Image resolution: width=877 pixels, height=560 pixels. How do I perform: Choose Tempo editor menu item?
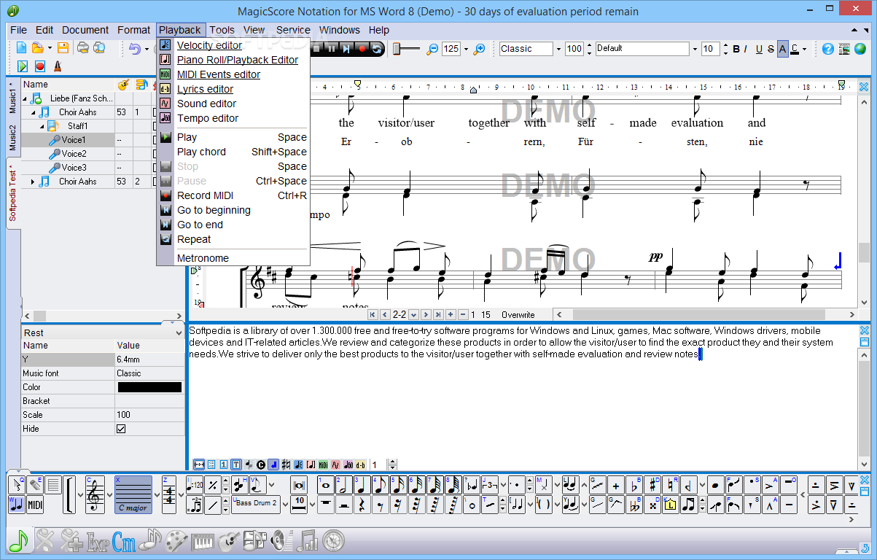[x=208, y=118]
